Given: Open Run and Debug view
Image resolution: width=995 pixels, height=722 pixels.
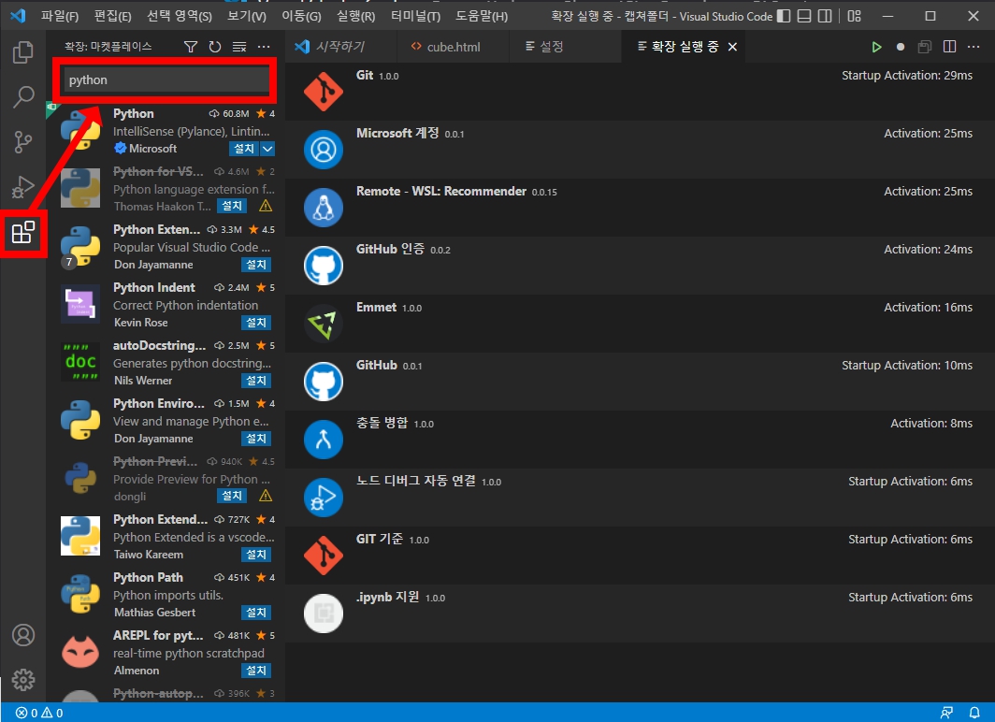Looking at the screenshot, I should [22, 187].
